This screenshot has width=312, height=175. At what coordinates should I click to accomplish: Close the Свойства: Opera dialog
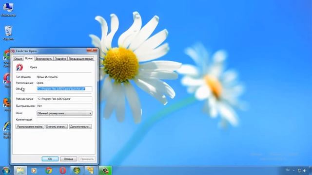point(92,50)
